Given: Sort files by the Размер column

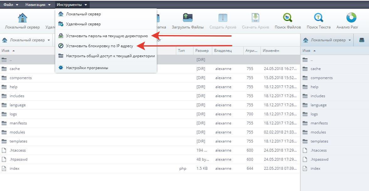Looking at the screenshot, I should click(x=202, y=51).
